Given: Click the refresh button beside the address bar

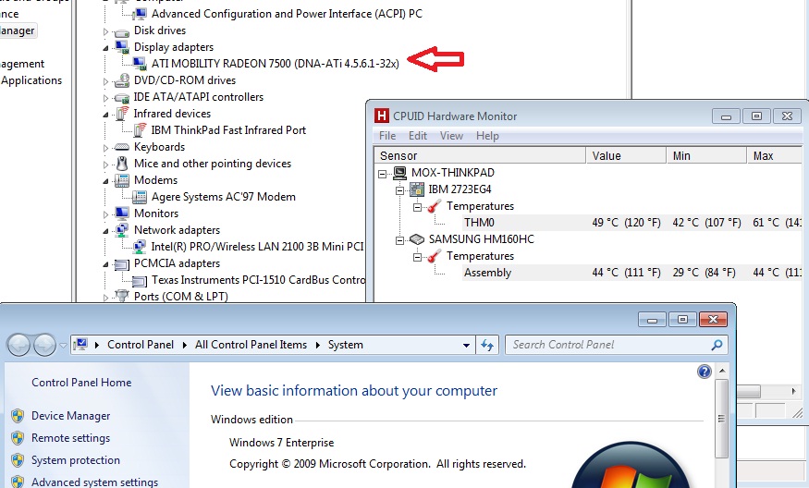Looking at the screenshot, I should [x=487, y=345].
